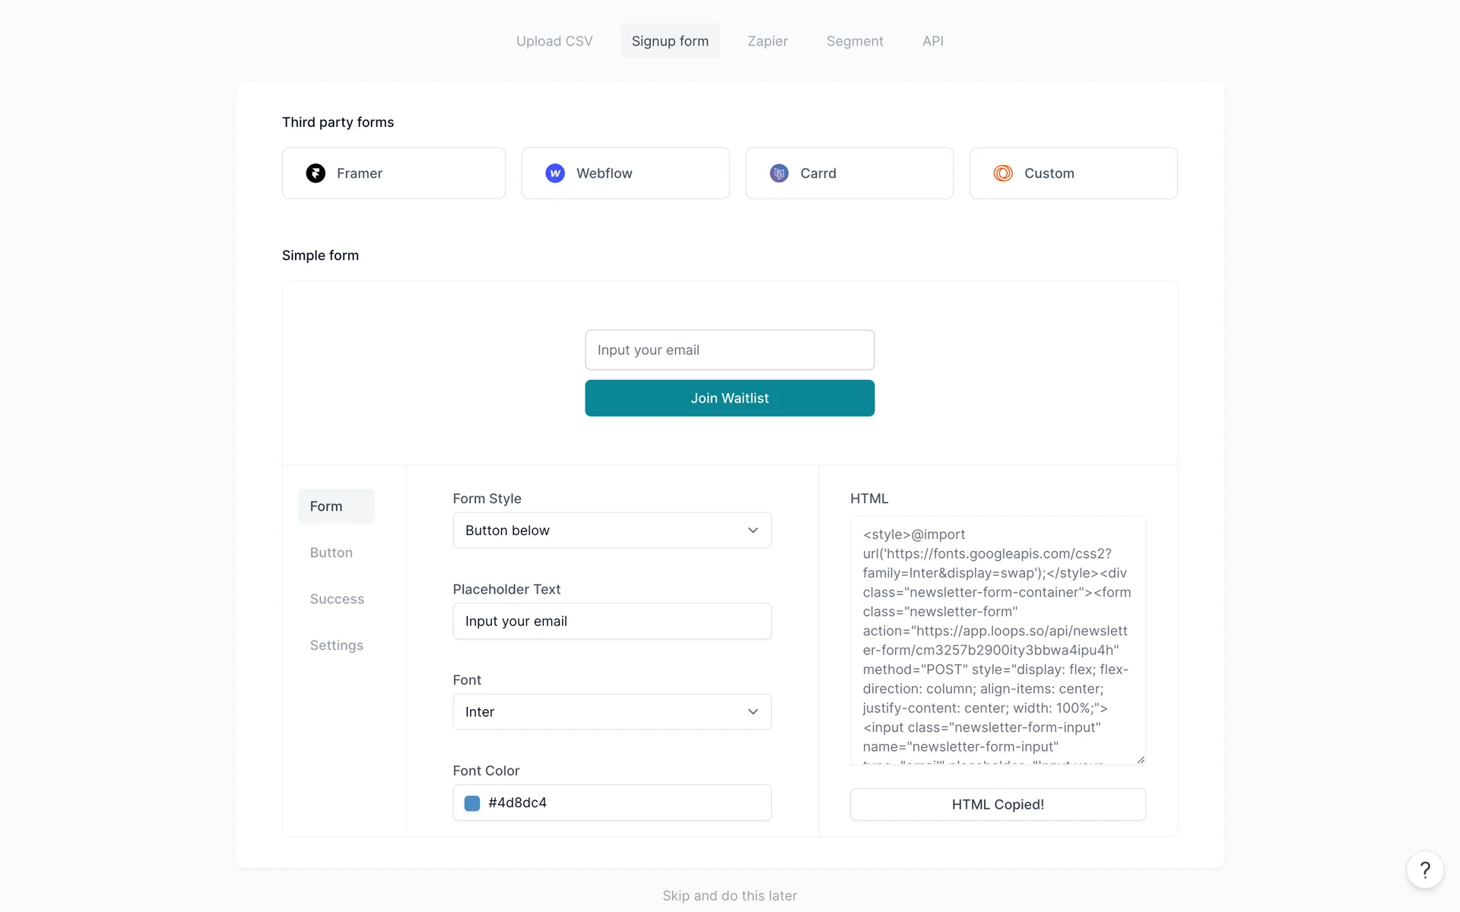Go to the API tab
This screenshot has height=912, width=1460.
tap(933, 41)
